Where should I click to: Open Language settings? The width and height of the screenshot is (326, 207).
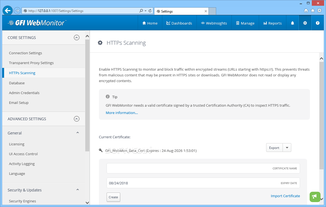click(17, 174)
